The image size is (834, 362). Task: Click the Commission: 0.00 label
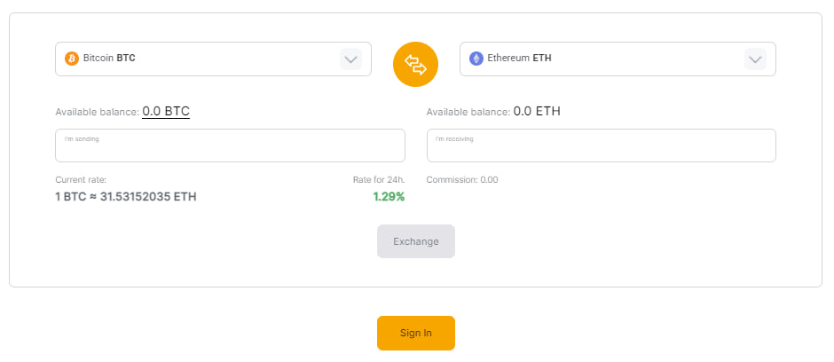point(462,180)
